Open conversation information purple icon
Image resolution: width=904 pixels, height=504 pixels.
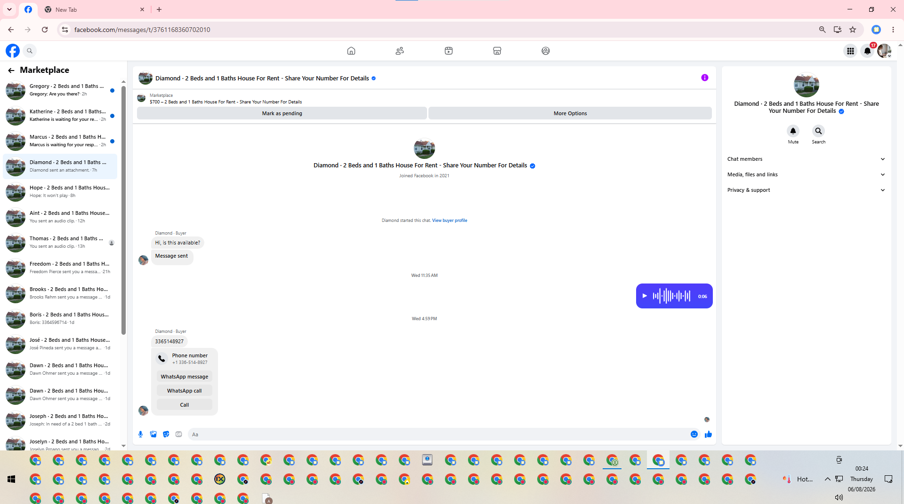pyautogui.click(x=705, y=78)
